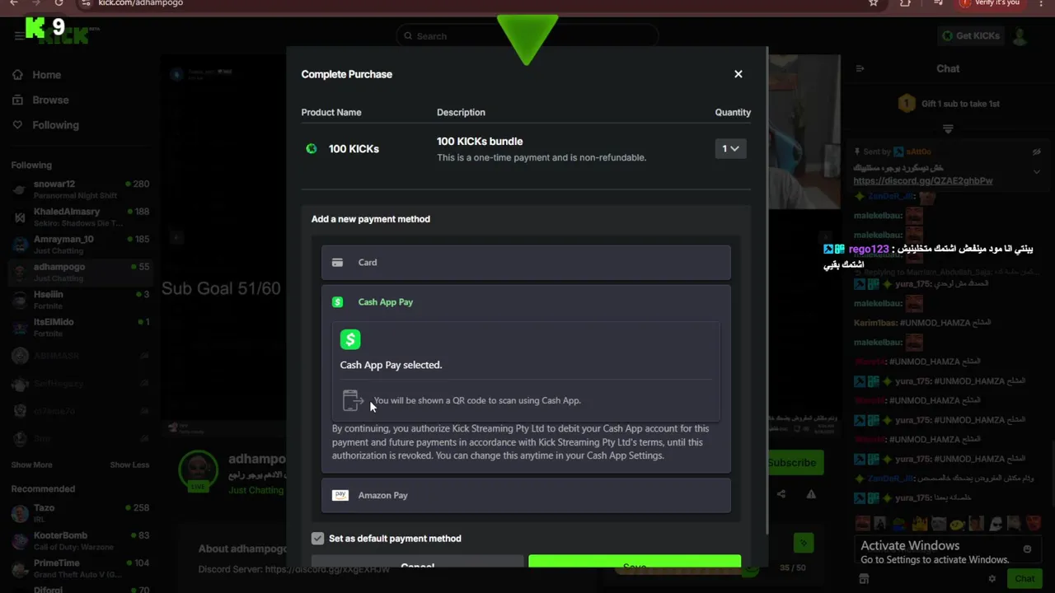
Task: Click the Get KICKs button
Action: point(971,36)
